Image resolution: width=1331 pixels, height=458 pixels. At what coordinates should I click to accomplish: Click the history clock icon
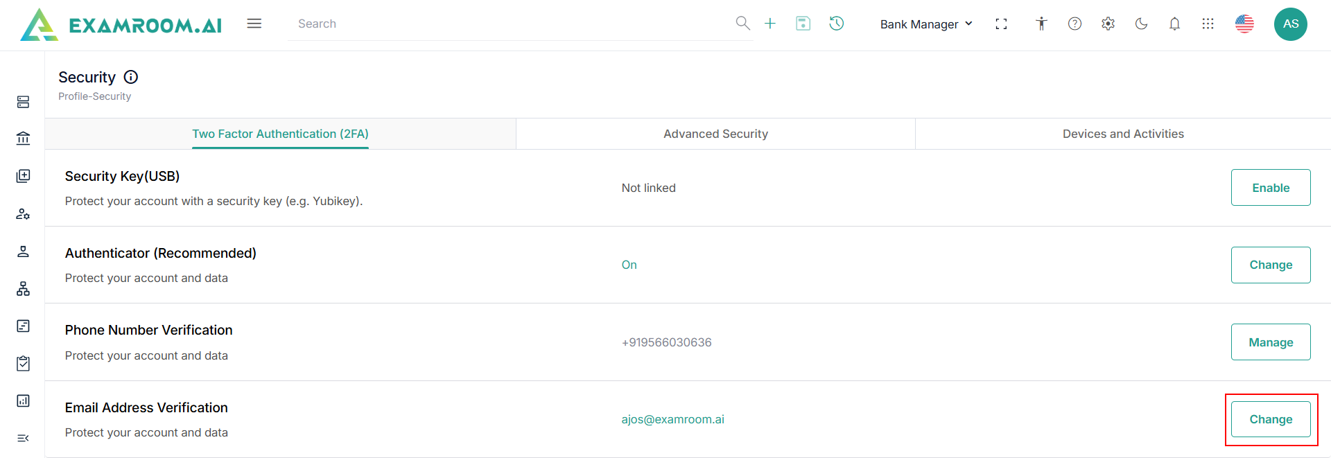click(x=837, y=24)
